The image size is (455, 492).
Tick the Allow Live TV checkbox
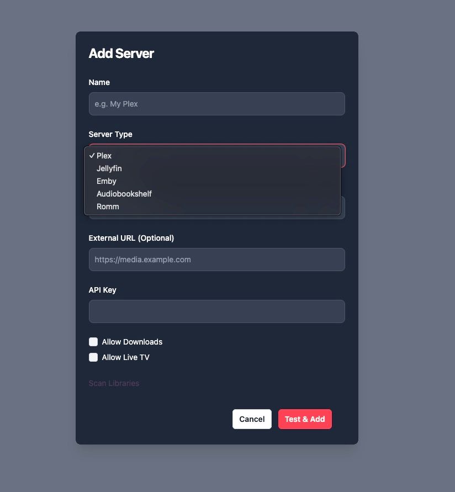coord(93,357)
